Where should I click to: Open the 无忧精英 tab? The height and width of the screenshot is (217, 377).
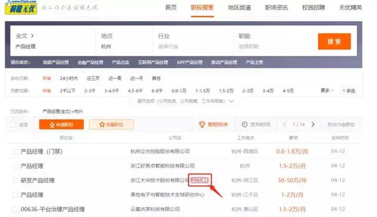pos(350,8)
